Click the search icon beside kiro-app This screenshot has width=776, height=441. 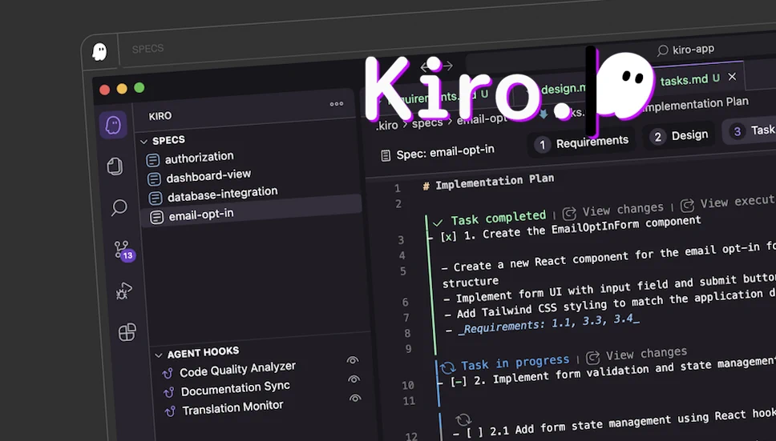click(x=663, y=50)
